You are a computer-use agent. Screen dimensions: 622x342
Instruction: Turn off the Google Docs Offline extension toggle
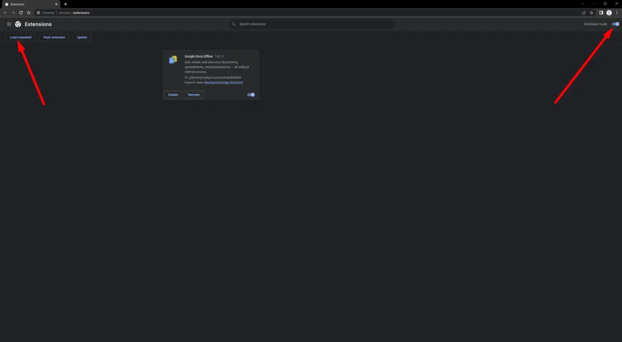click(x=251, y=95)
